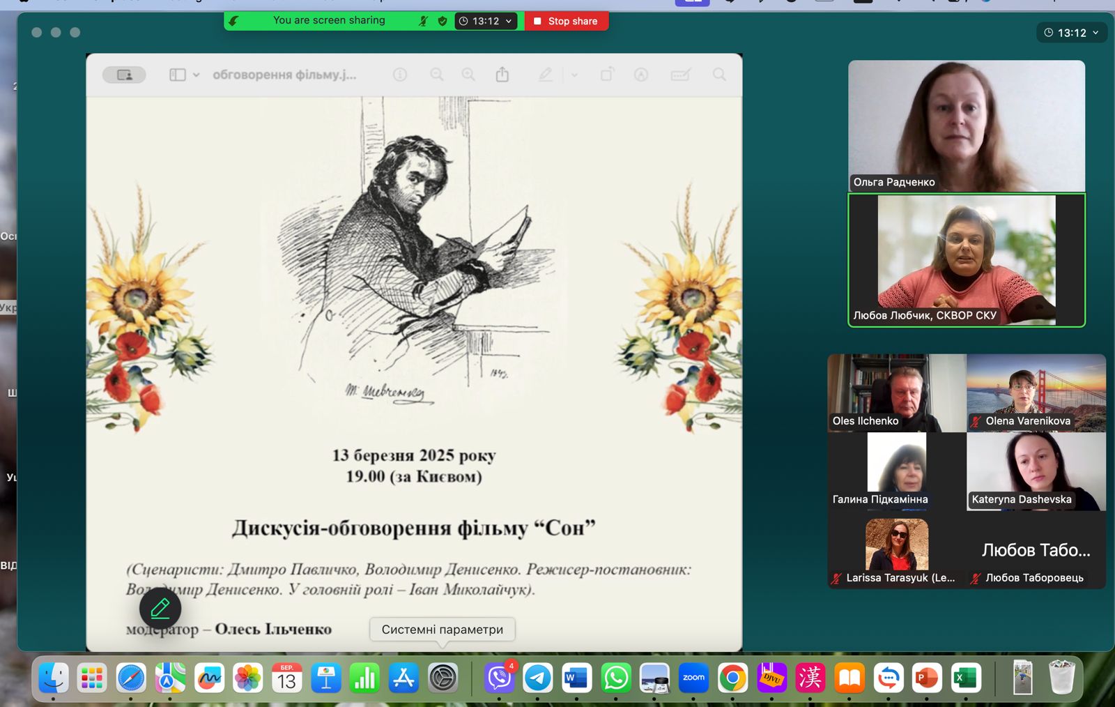Viewport: 1115px width, 707px height.
Task: Select Ольга Радченко video tile
Action: click(x=967, y=126)
